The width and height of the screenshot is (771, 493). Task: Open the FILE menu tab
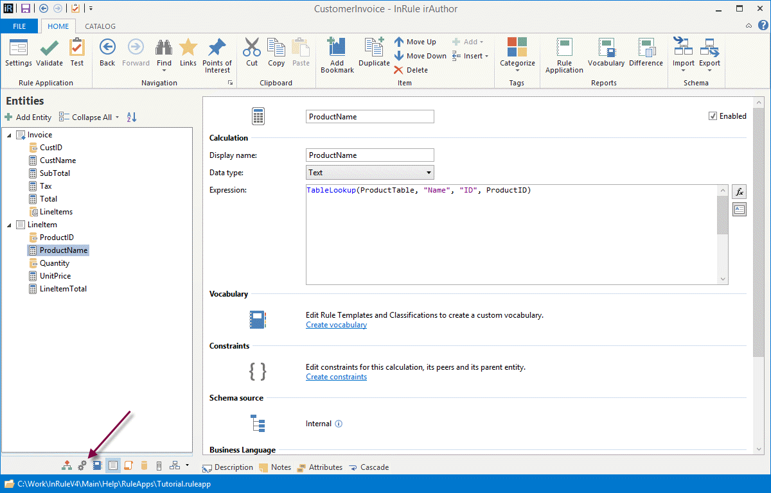pyautogui.click(x=19, y=26)
